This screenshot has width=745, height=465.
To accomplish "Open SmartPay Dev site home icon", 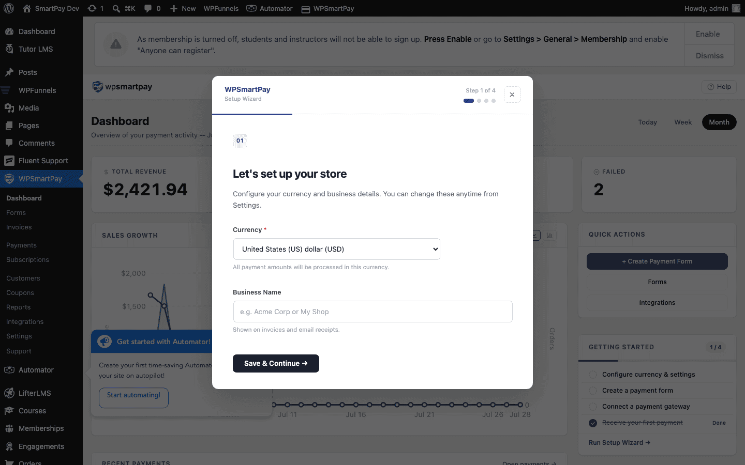I will (x=27, y=8).
